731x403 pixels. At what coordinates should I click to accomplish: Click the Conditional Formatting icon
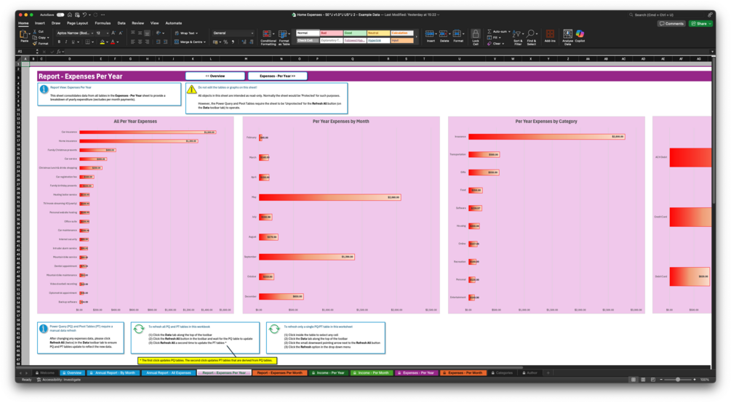tap(267, 34)
